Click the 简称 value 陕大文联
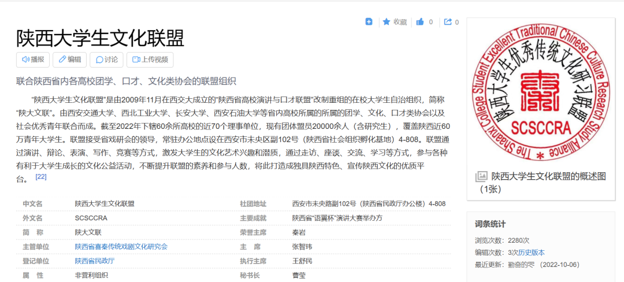This screenshot has width=624, height=282. click(88, 232)
